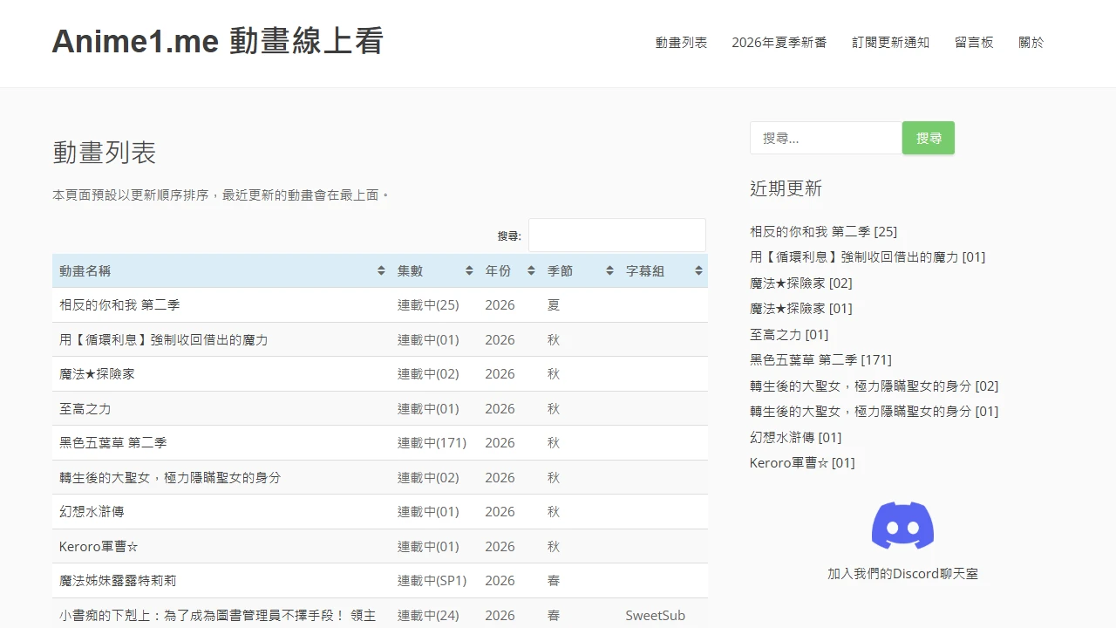Open 黑色五葉草 第二季 in the table
The width and height of the screenshot is (1116, 628).
tap(113, 443)
